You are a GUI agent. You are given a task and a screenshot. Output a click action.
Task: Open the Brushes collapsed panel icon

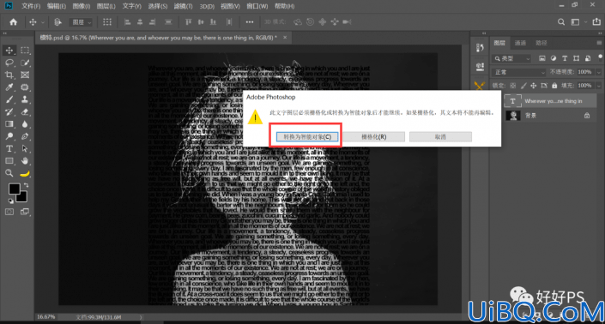coord(480,85)
